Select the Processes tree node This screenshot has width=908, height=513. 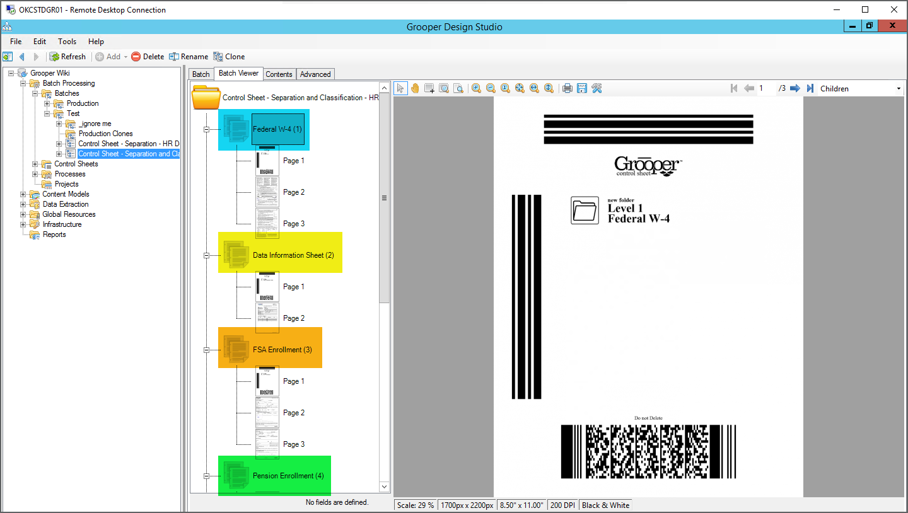(70, 174)
